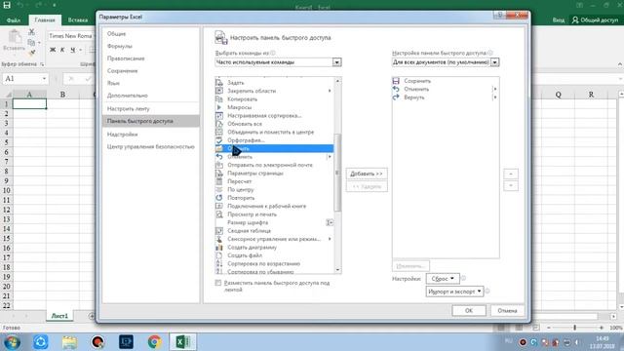The height and width of the screenshot is (351, 624).
Task: Click the Excel icon in the taskbar
Action: coord(183,342)
